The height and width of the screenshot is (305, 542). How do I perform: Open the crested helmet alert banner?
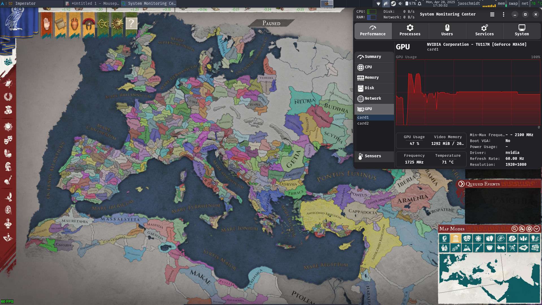pyautogui.click(x=89, y=25)
